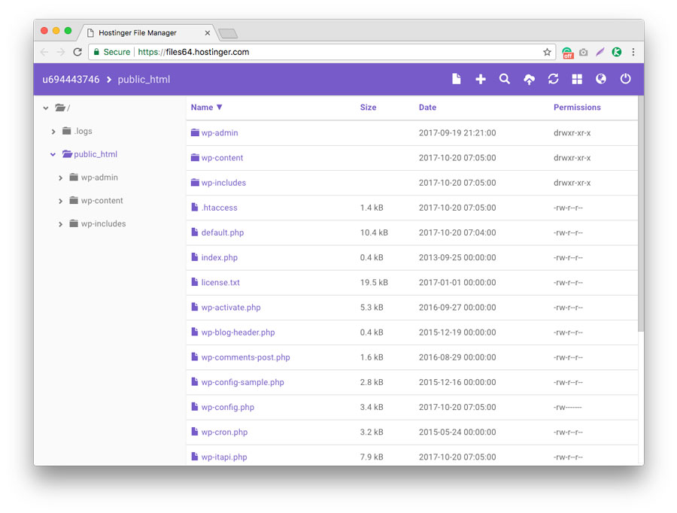This screenshot has height=513, width=677.
Task: Click the globe icon in purple toolbar
Action: point(600,78)
